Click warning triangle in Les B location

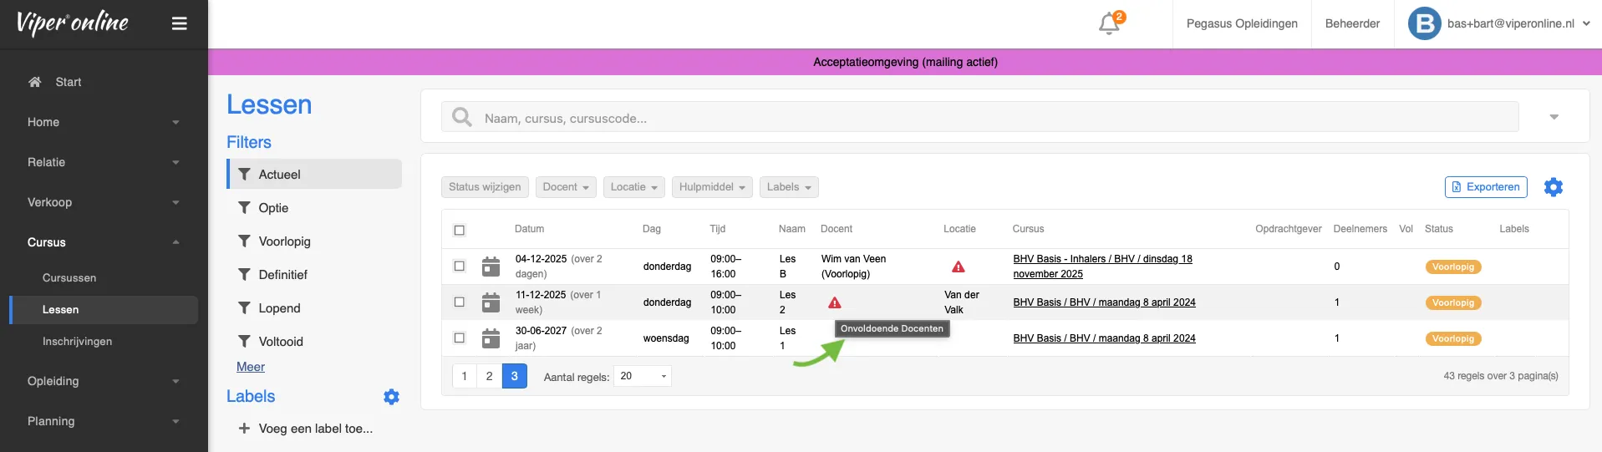959,267
